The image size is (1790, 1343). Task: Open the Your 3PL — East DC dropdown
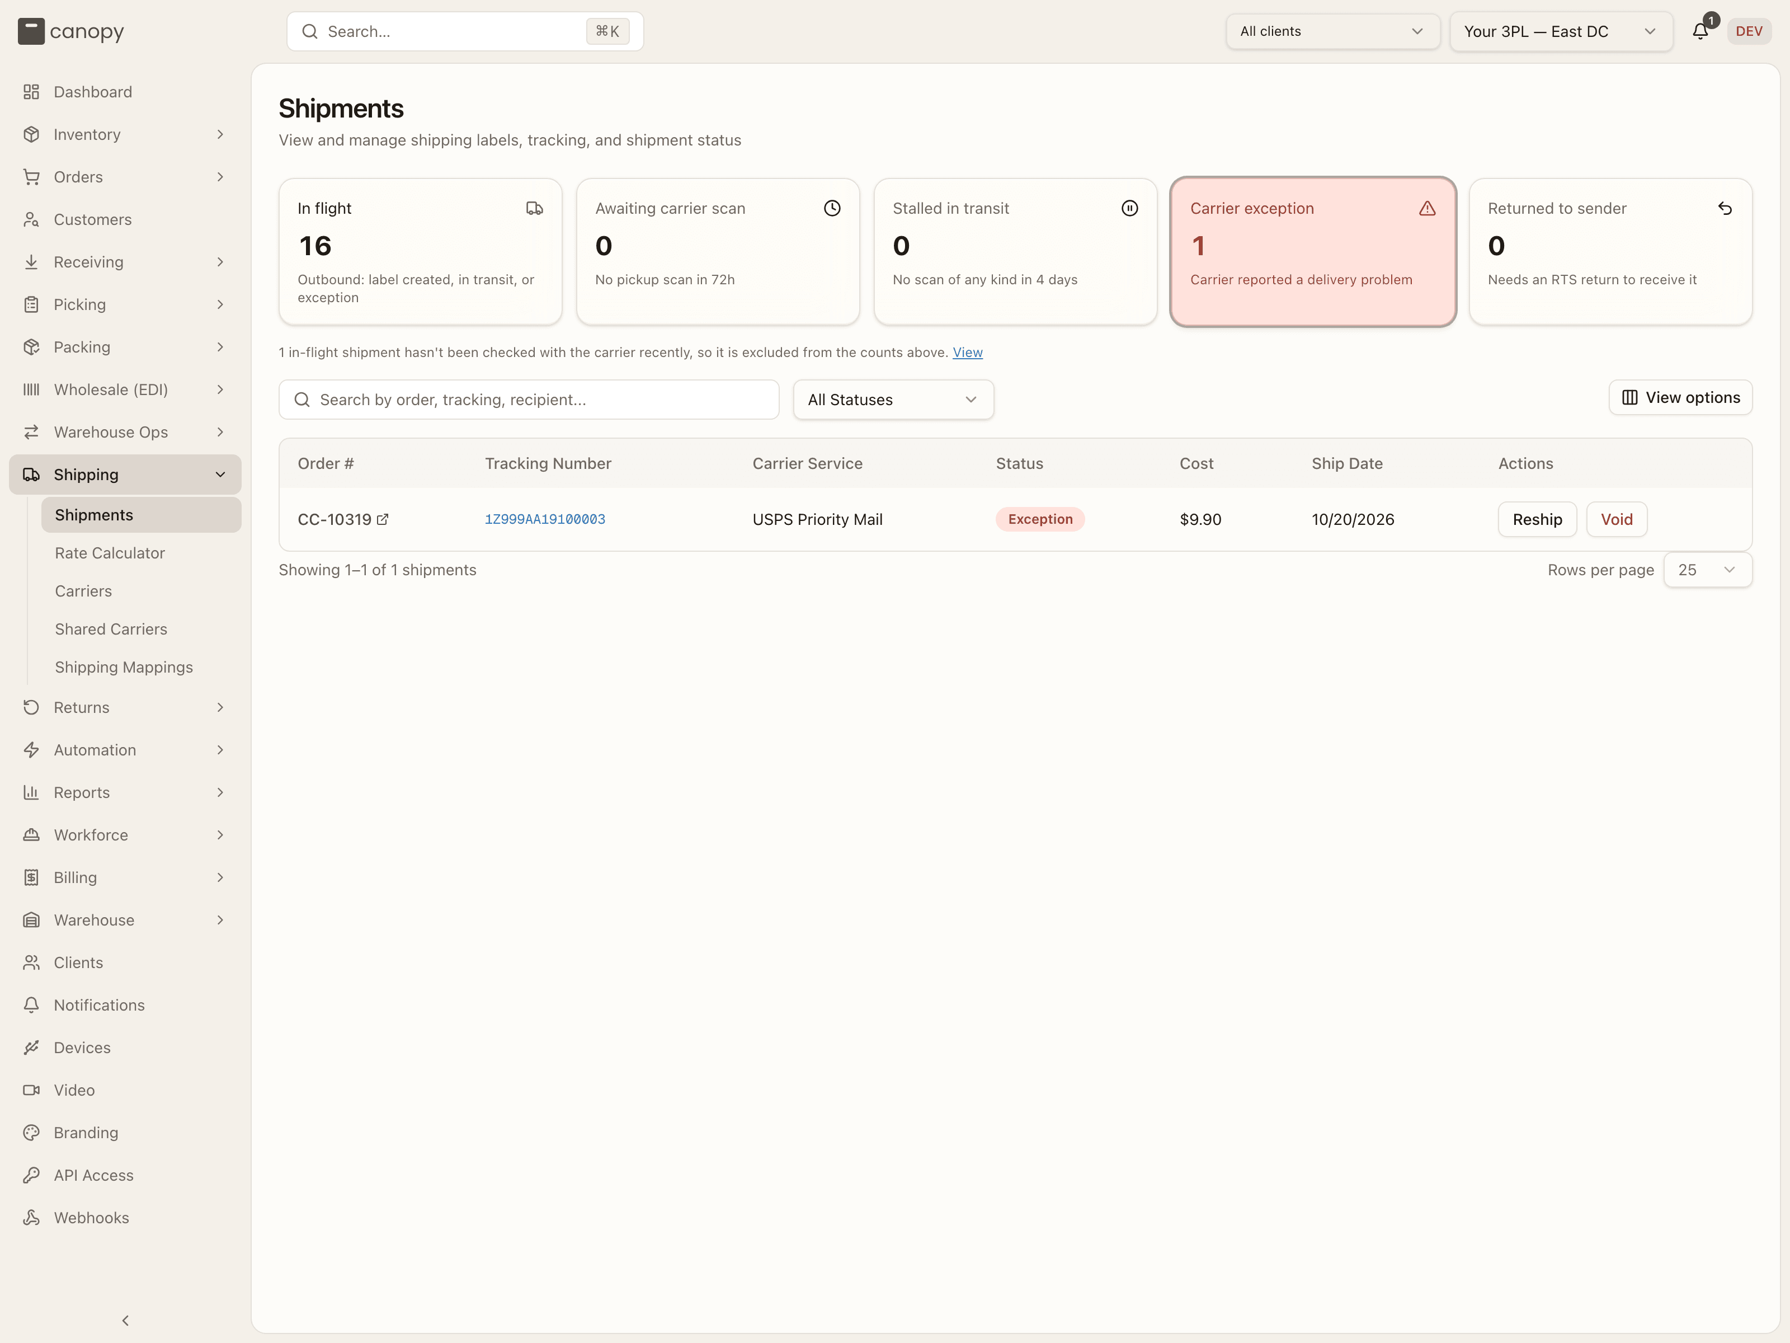[1561, 31]
